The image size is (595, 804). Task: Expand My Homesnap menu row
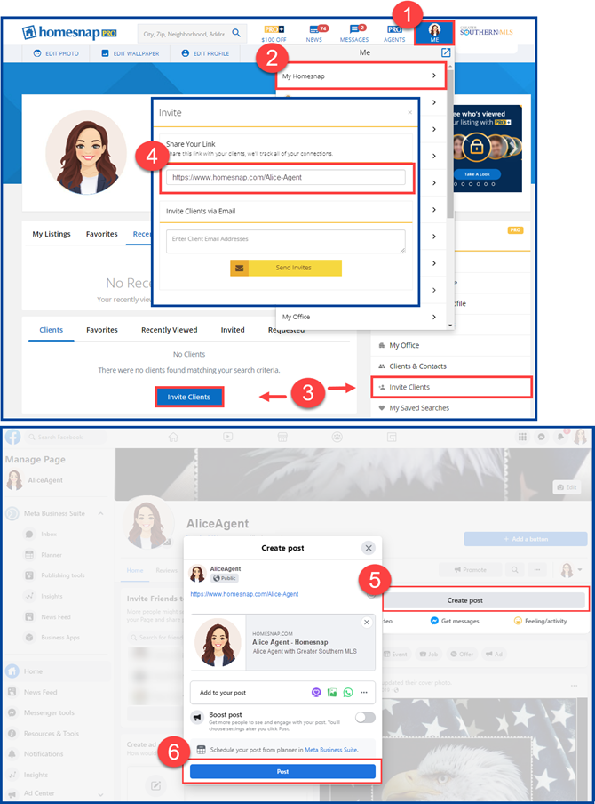pyautogui.click(x=361, y=76)
